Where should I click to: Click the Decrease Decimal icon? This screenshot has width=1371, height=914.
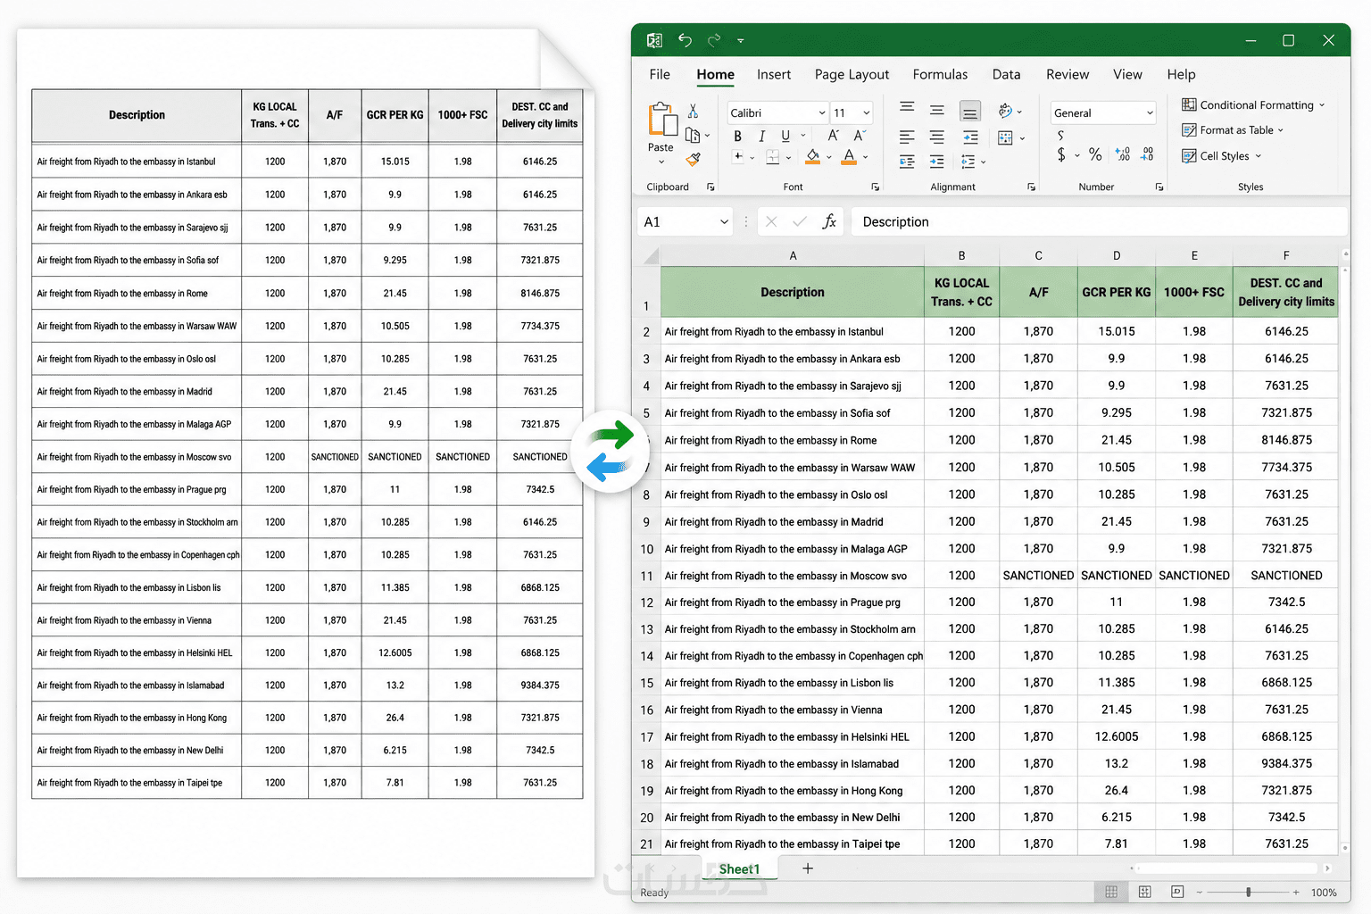pyautogui.click(x=1147, y=154)
